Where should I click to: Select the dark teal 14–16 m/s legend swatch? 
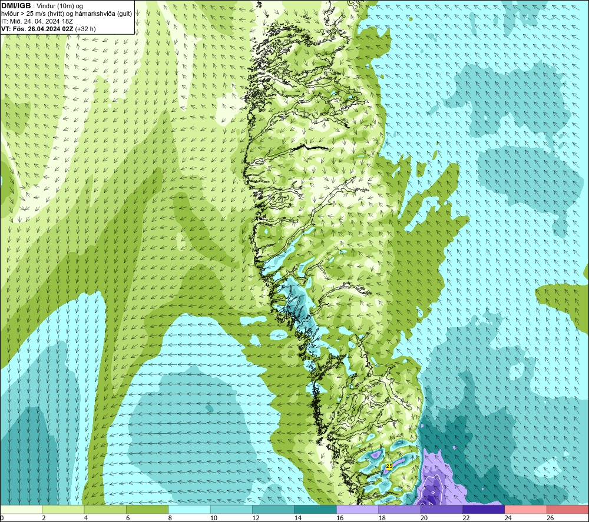[x=316, y=509]
